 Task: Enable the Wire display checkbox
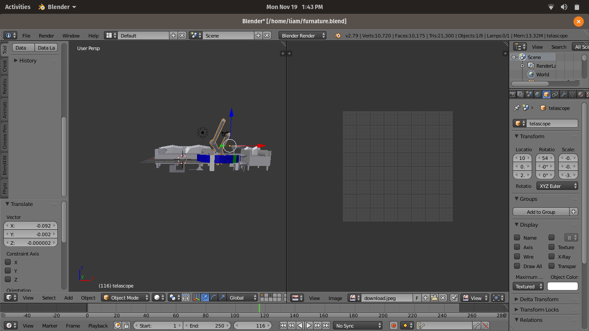[x=517, y=256]
